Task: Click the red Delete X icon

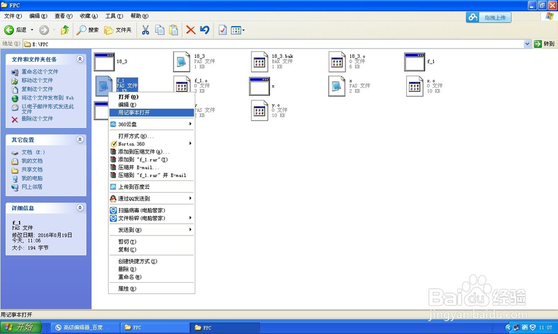Action: (191, 30)
